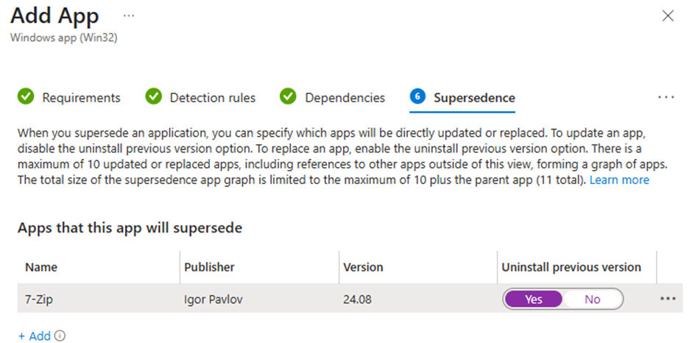Open the 7-Zip row ellipsis menu
The height and width of the screenshot is (343, 692).
(668, 299)
